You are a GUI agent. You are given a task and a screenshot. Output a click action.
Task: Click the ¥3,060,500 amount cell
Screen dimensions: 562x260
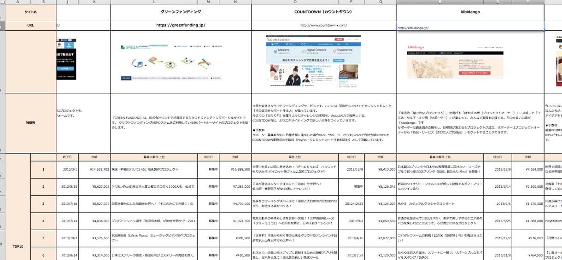pyautogui.click(x=381, y=221)
